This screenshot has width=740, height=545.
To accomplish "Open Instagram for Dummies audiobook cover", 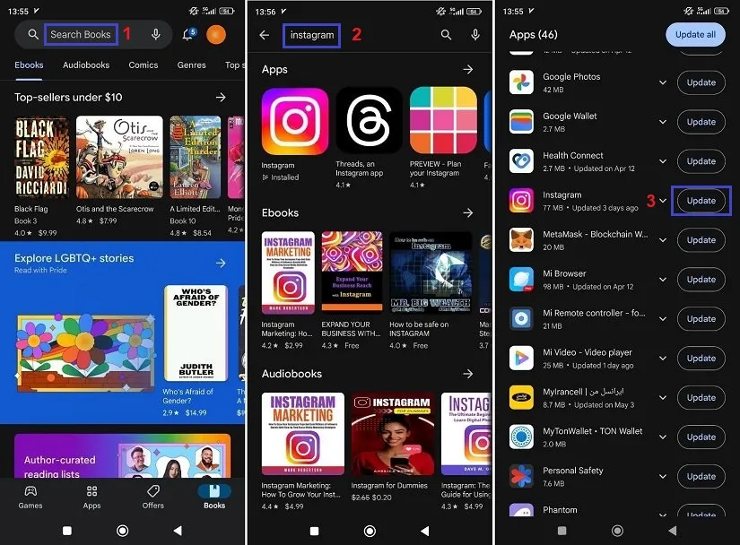I will [393, 434].
